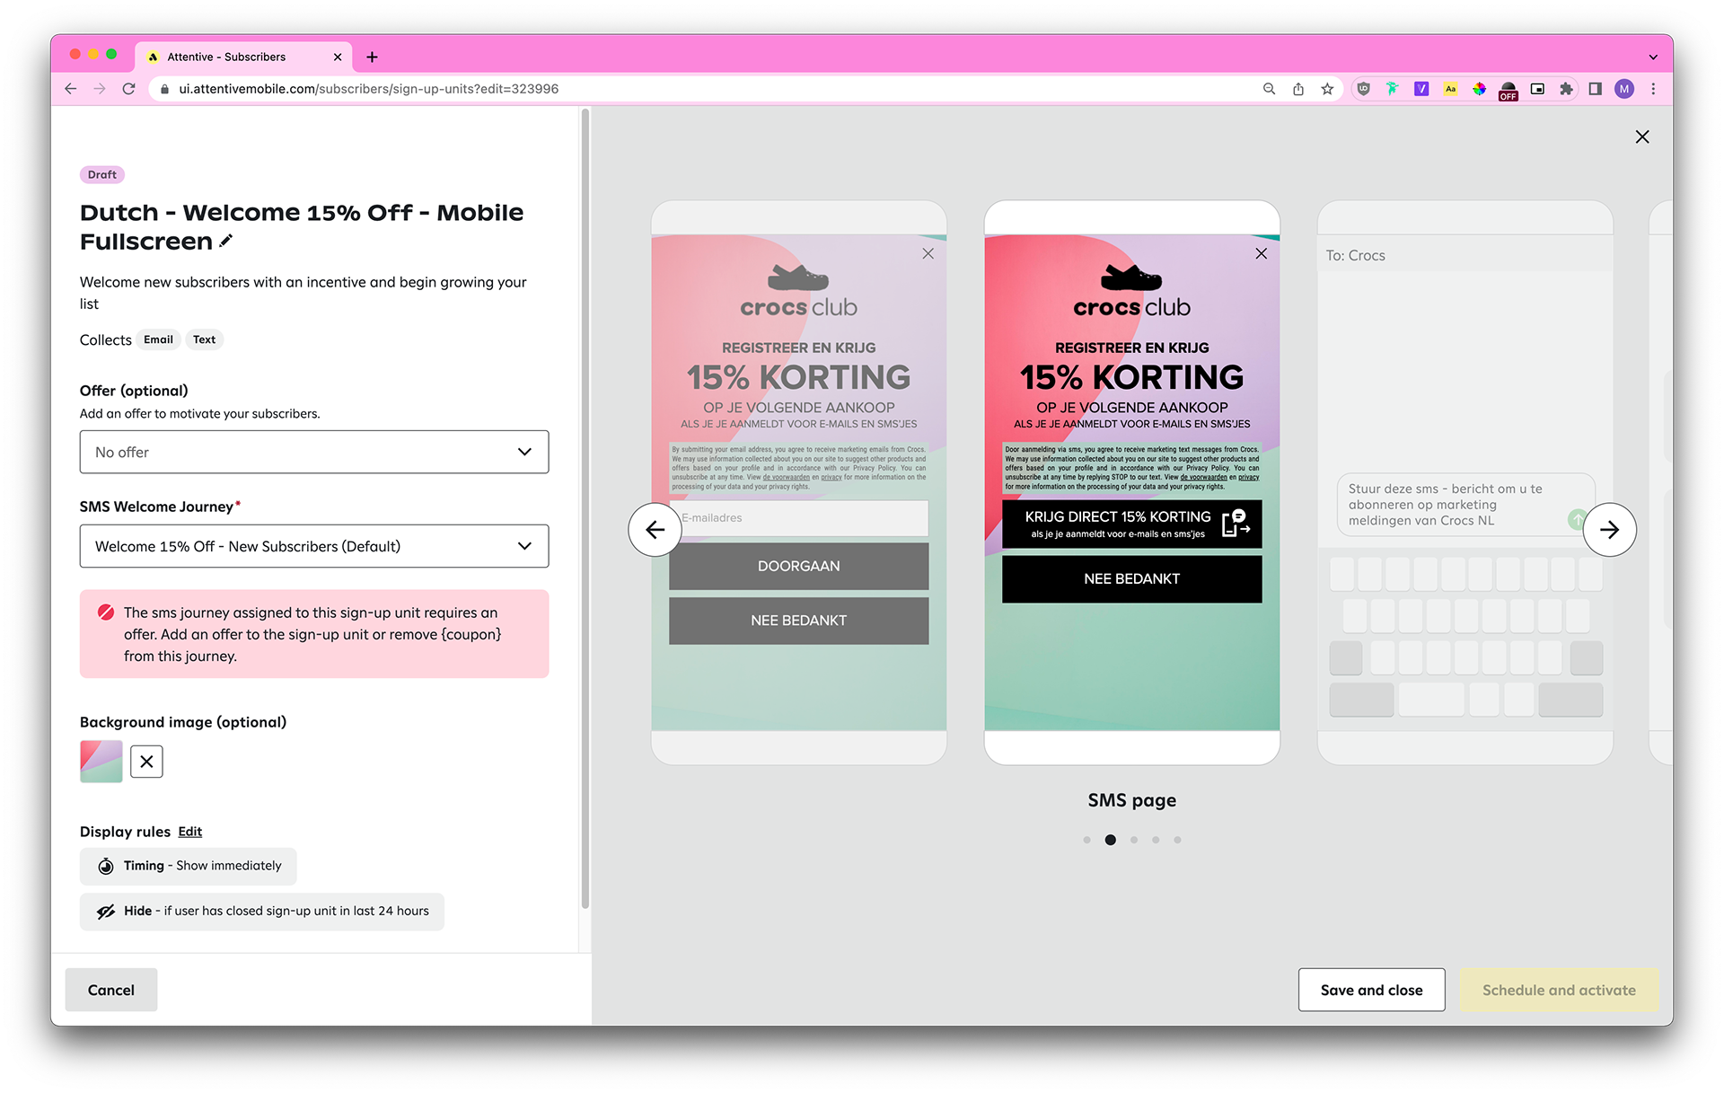The width and height of the screenshot is (1724, 1093).
Task: Jump to the last carousel pagination dot
Action: [x=1177, y=840]
